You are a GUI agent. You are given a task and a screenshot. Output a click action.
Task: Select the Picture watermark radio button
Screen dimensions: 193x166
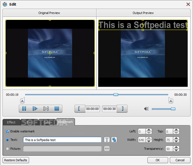click(7, 149)
